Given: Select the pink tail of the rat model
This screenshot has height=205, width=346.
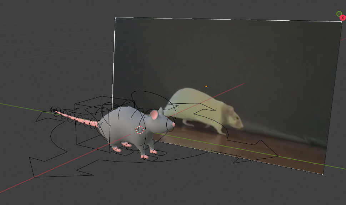Looking at the screenshot, I should [x=76, y=119].
